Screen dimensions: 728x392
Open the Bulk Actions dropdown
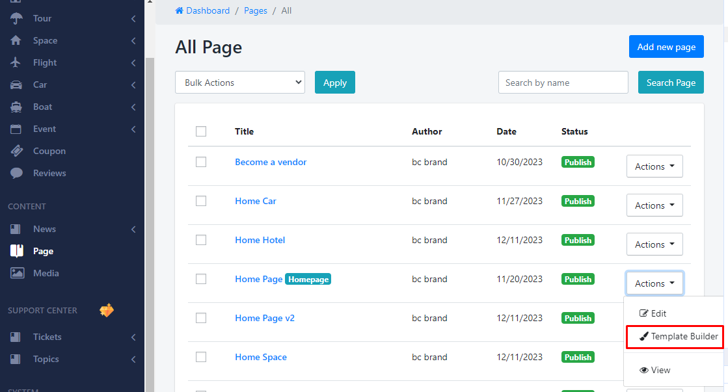[x=239, y=83]
